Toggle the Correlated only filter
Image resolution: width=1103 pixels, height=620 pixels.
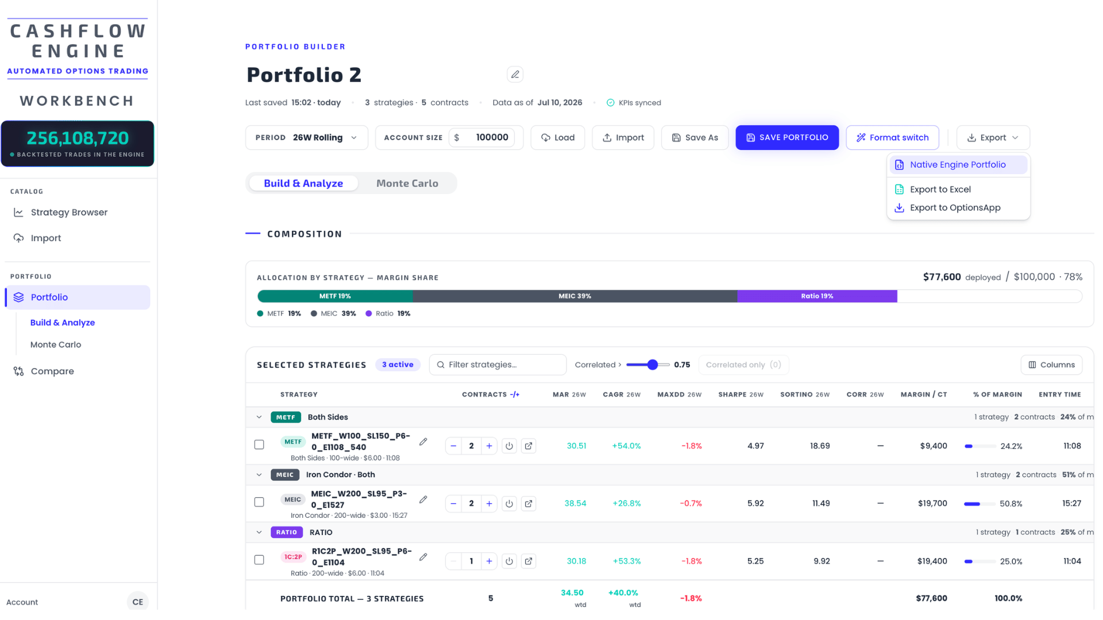pos(743,365)
